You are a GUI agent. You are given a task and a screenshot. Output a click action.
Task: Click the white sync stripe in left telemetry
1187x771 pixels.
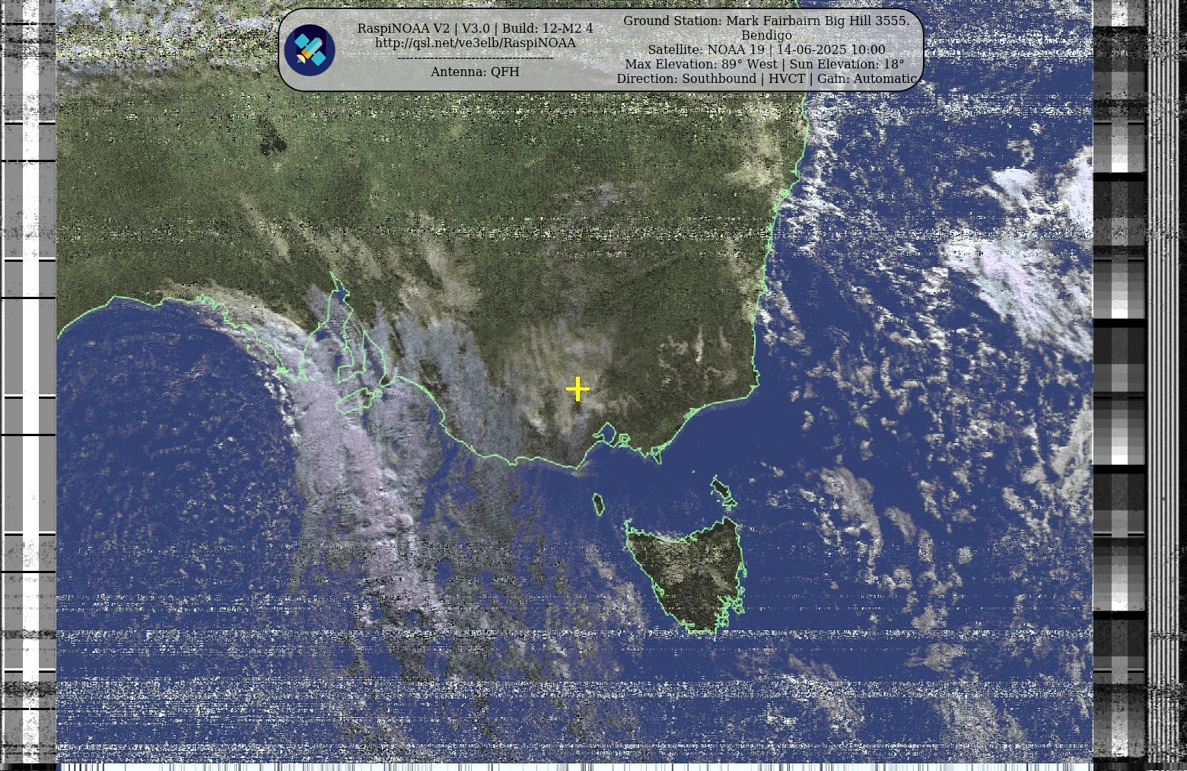tap(30, 381)
